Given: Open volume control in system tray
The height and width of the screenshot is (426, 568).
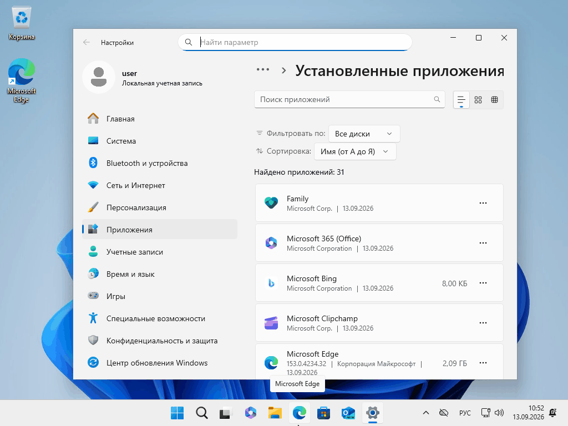Looking at the screenshot, I should click(x=499, y=413).
